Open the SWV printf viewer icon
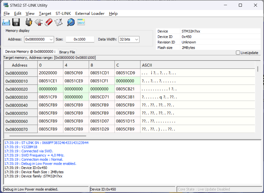The image size is (264, 193). [x=81, y=22]
